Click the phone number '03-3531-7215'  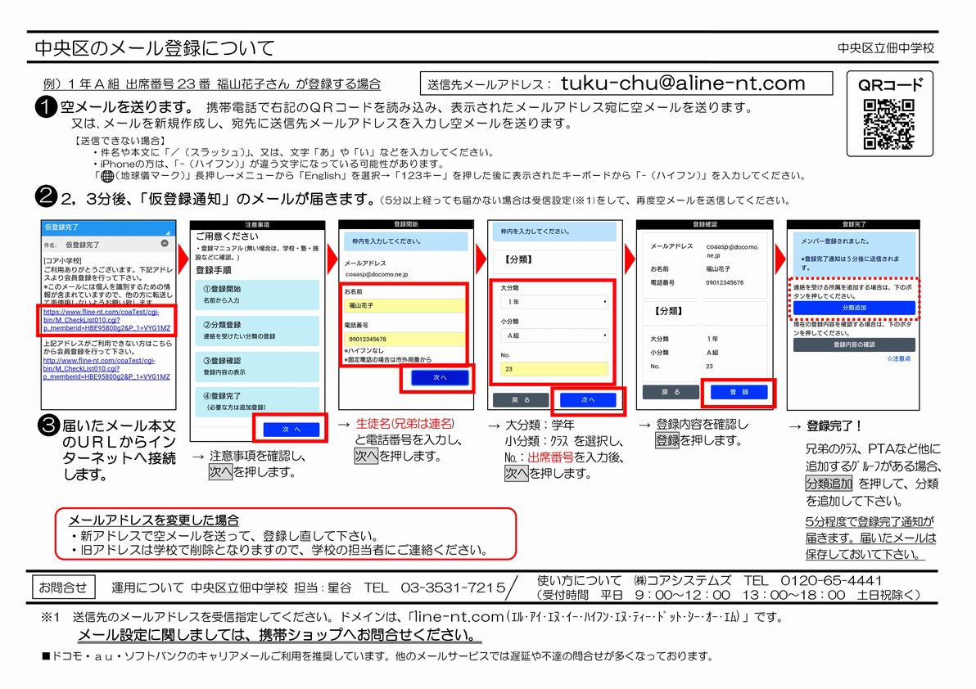click(453, 588)
